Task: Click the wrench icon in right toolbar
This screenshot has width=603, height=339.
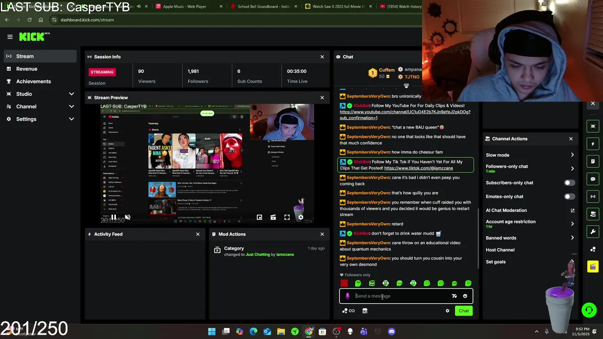Action: tap(593, 232)
